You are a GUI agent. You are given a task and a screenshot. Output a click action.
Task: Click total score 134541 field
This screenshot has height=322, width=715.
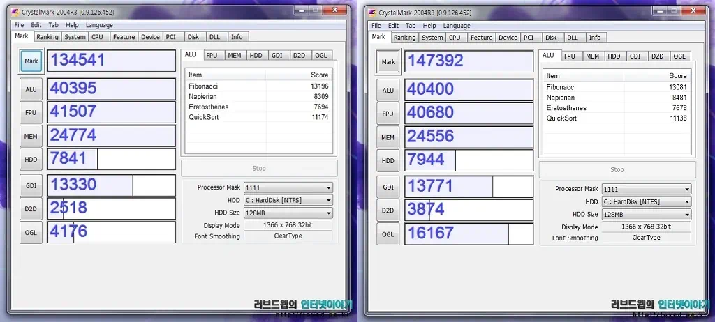coord(111,61)
